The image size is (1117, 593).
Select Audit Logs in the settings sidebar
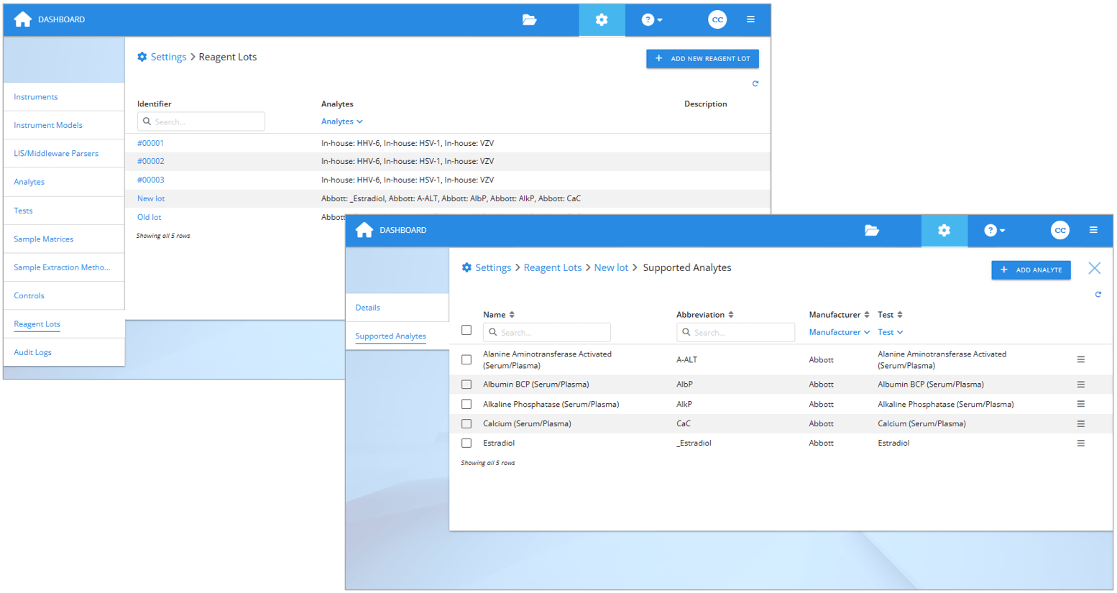coord(33,352)
